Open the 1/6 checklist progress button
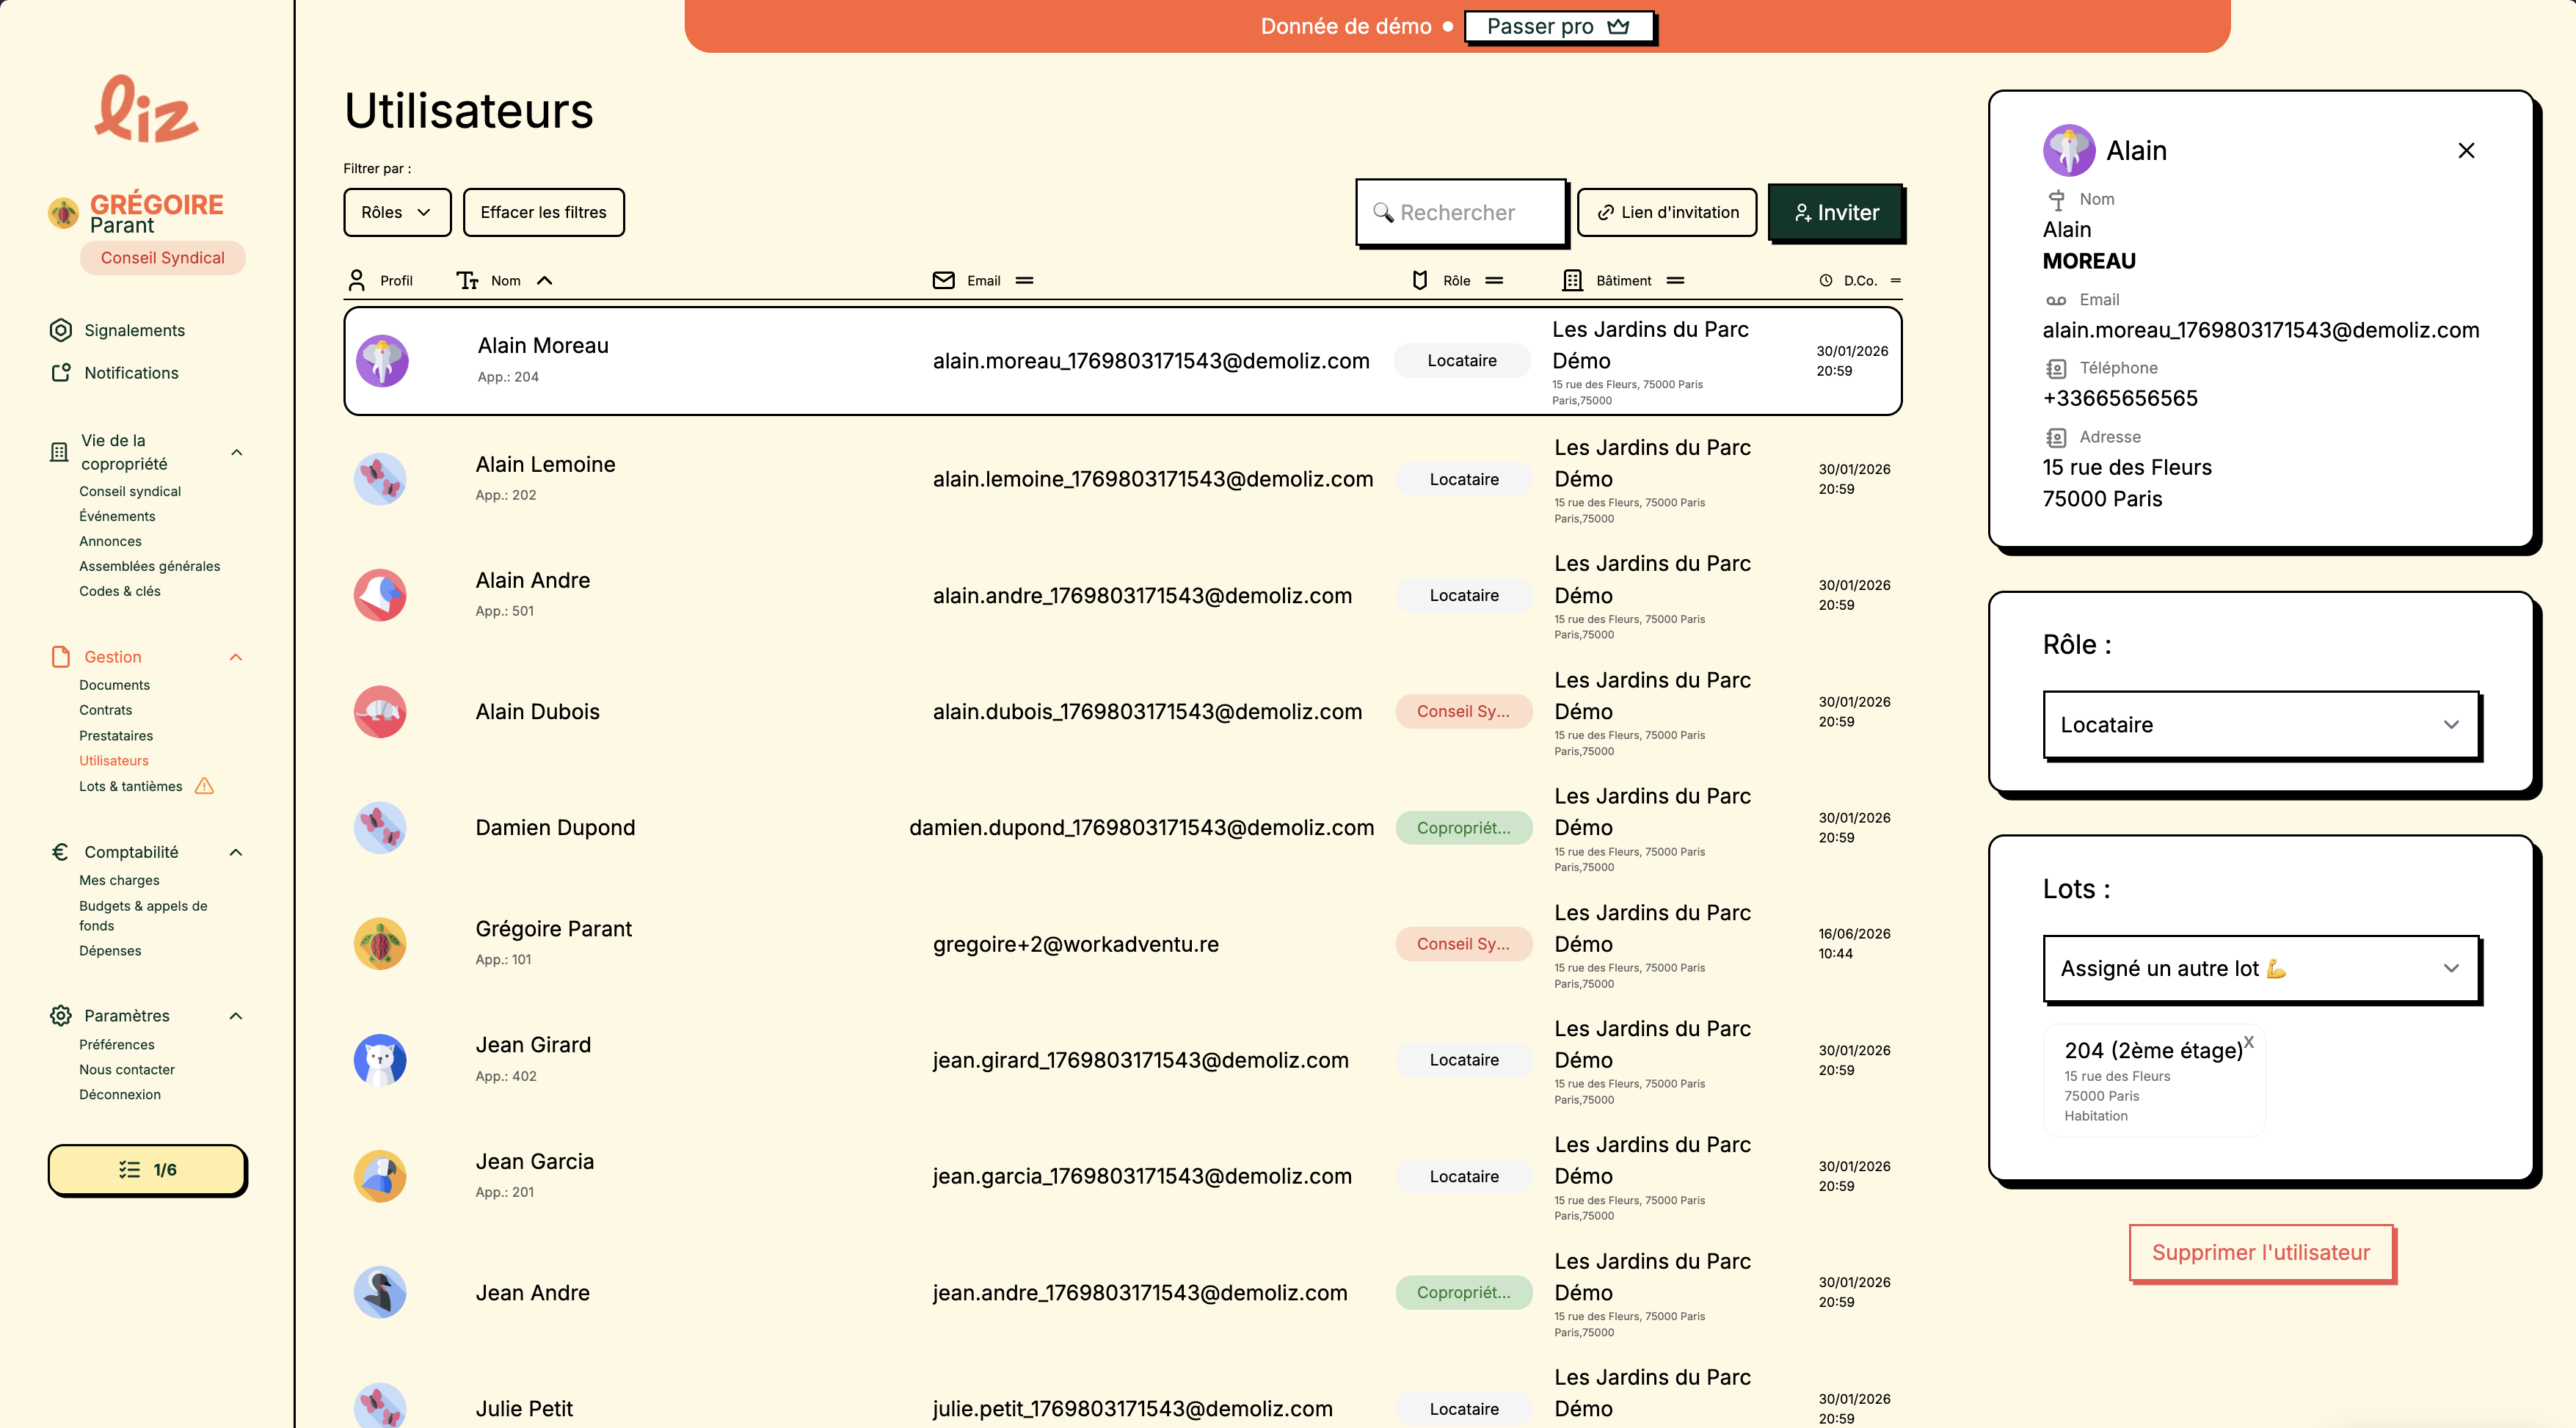 147,1169
